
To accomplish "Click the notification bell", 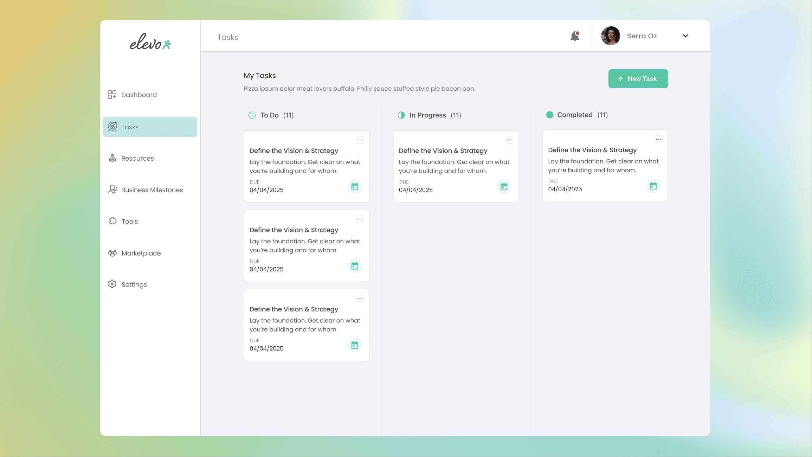I will click(x=575, y=36).
